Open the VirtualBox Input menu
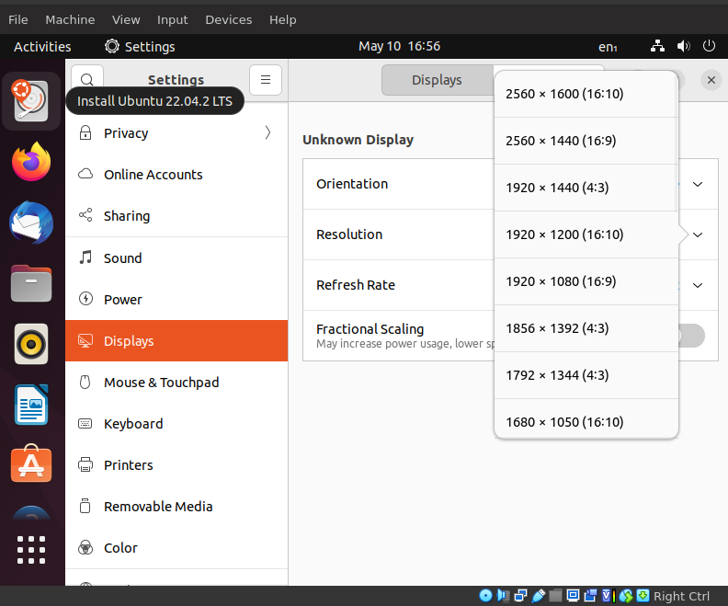 (x=172, y=19)
